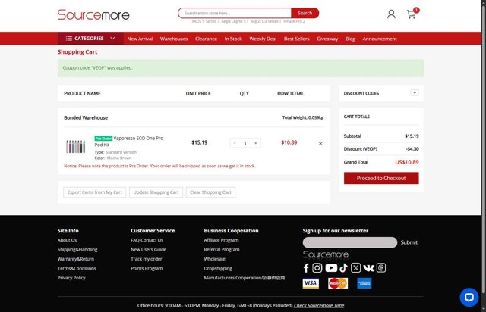
Task: Open In Stock menu item
Action: click(x=233, y=39)
